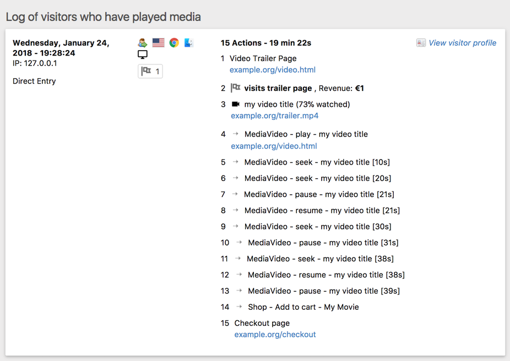Screen dimensions: 510x361
Task: Click the goal flag icon on action 2
Action: click(236, 88)
